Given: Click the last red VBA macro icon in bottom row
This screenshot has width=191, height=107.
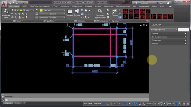Looking at the screenshot, I should click(x=171, y=17).
